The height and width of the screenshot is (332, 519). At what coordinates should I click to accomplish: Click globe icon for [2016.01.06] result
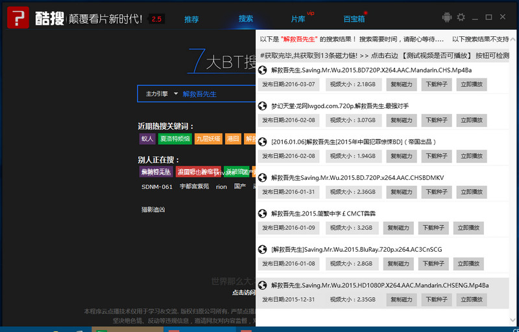263,142
